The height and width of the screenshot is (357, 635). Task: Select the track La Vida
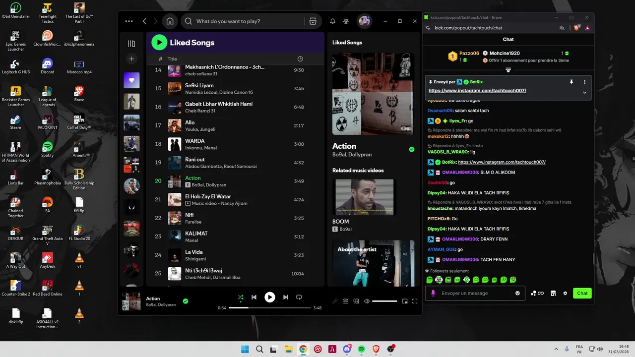pyautogui.click(x=235, y=255)
